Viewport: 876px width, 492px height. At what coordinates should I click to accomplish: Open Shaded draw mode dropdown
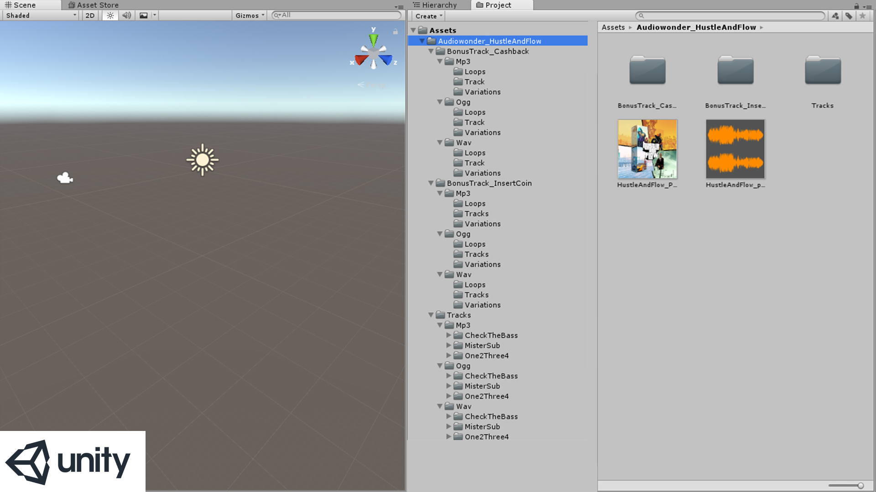pyautogui.click(x=41, y=15)
